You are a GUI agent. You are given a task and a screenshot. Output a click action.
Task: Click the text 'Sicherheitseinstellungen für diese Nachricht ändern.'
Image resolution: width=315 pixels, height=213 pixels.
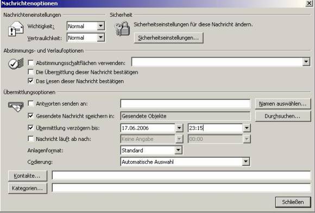[x=193, y=24]
